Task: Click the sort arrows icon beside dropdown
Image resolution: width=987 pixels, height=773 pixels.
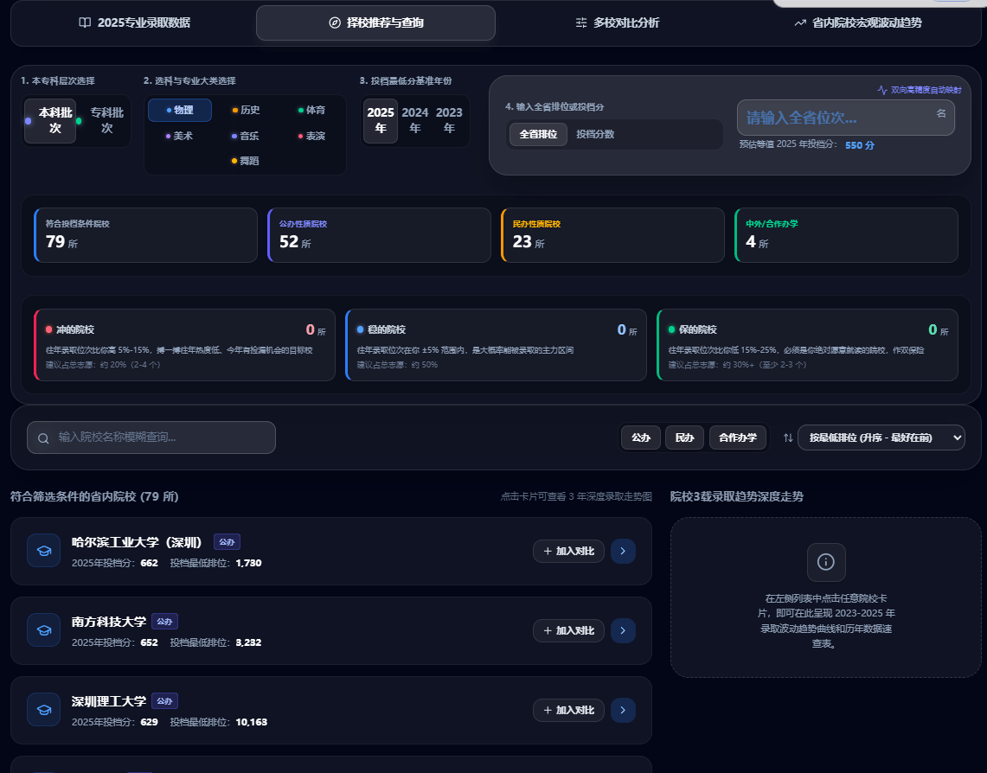Action: 787,438
